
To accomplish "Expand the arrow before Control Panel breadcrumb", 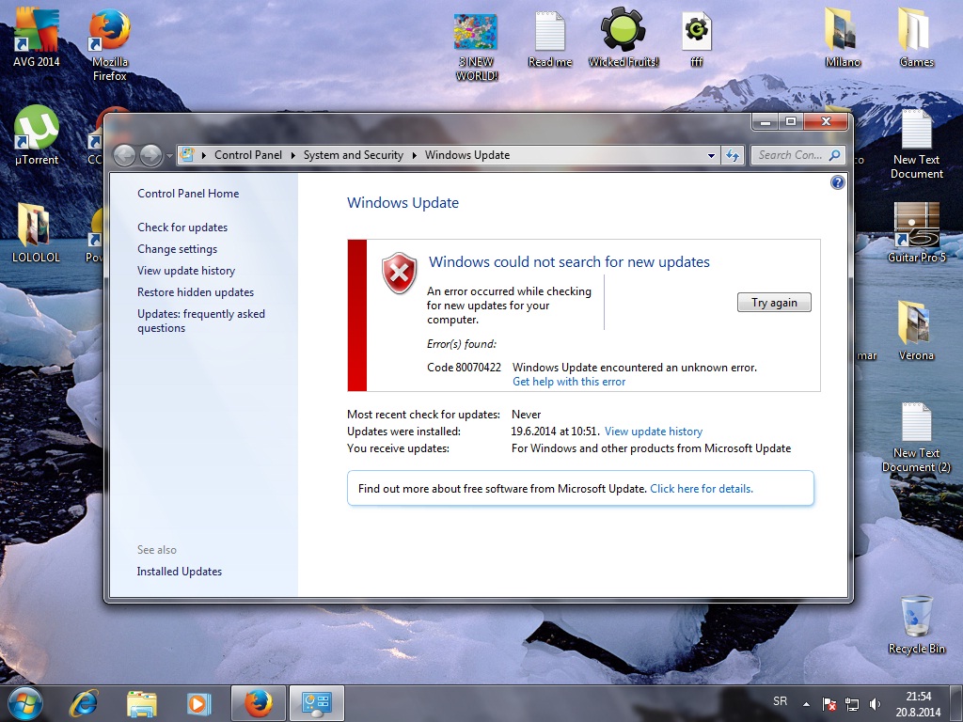I will (204, 155).
